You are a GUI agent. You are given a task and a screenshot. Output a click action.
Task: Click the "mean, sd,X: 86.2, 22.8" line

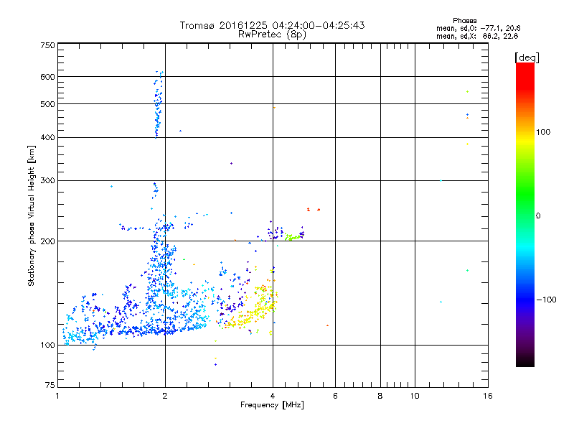click(x=477, y=36)
